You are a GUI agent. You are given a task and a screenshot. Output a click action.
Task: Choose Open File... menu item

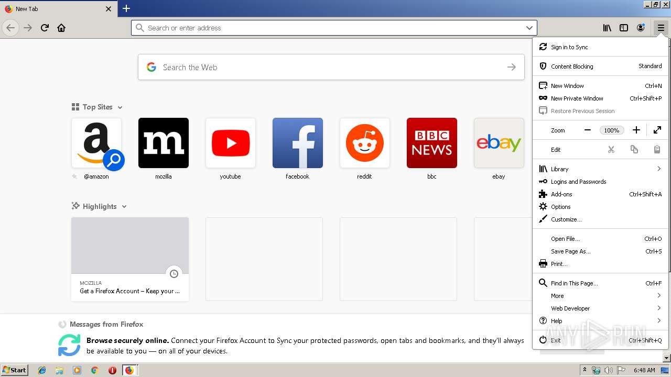click(x=601, y=239)
